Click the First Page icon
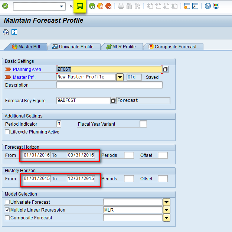This screenshot has height=232, width=232. (x=150, y=6)
